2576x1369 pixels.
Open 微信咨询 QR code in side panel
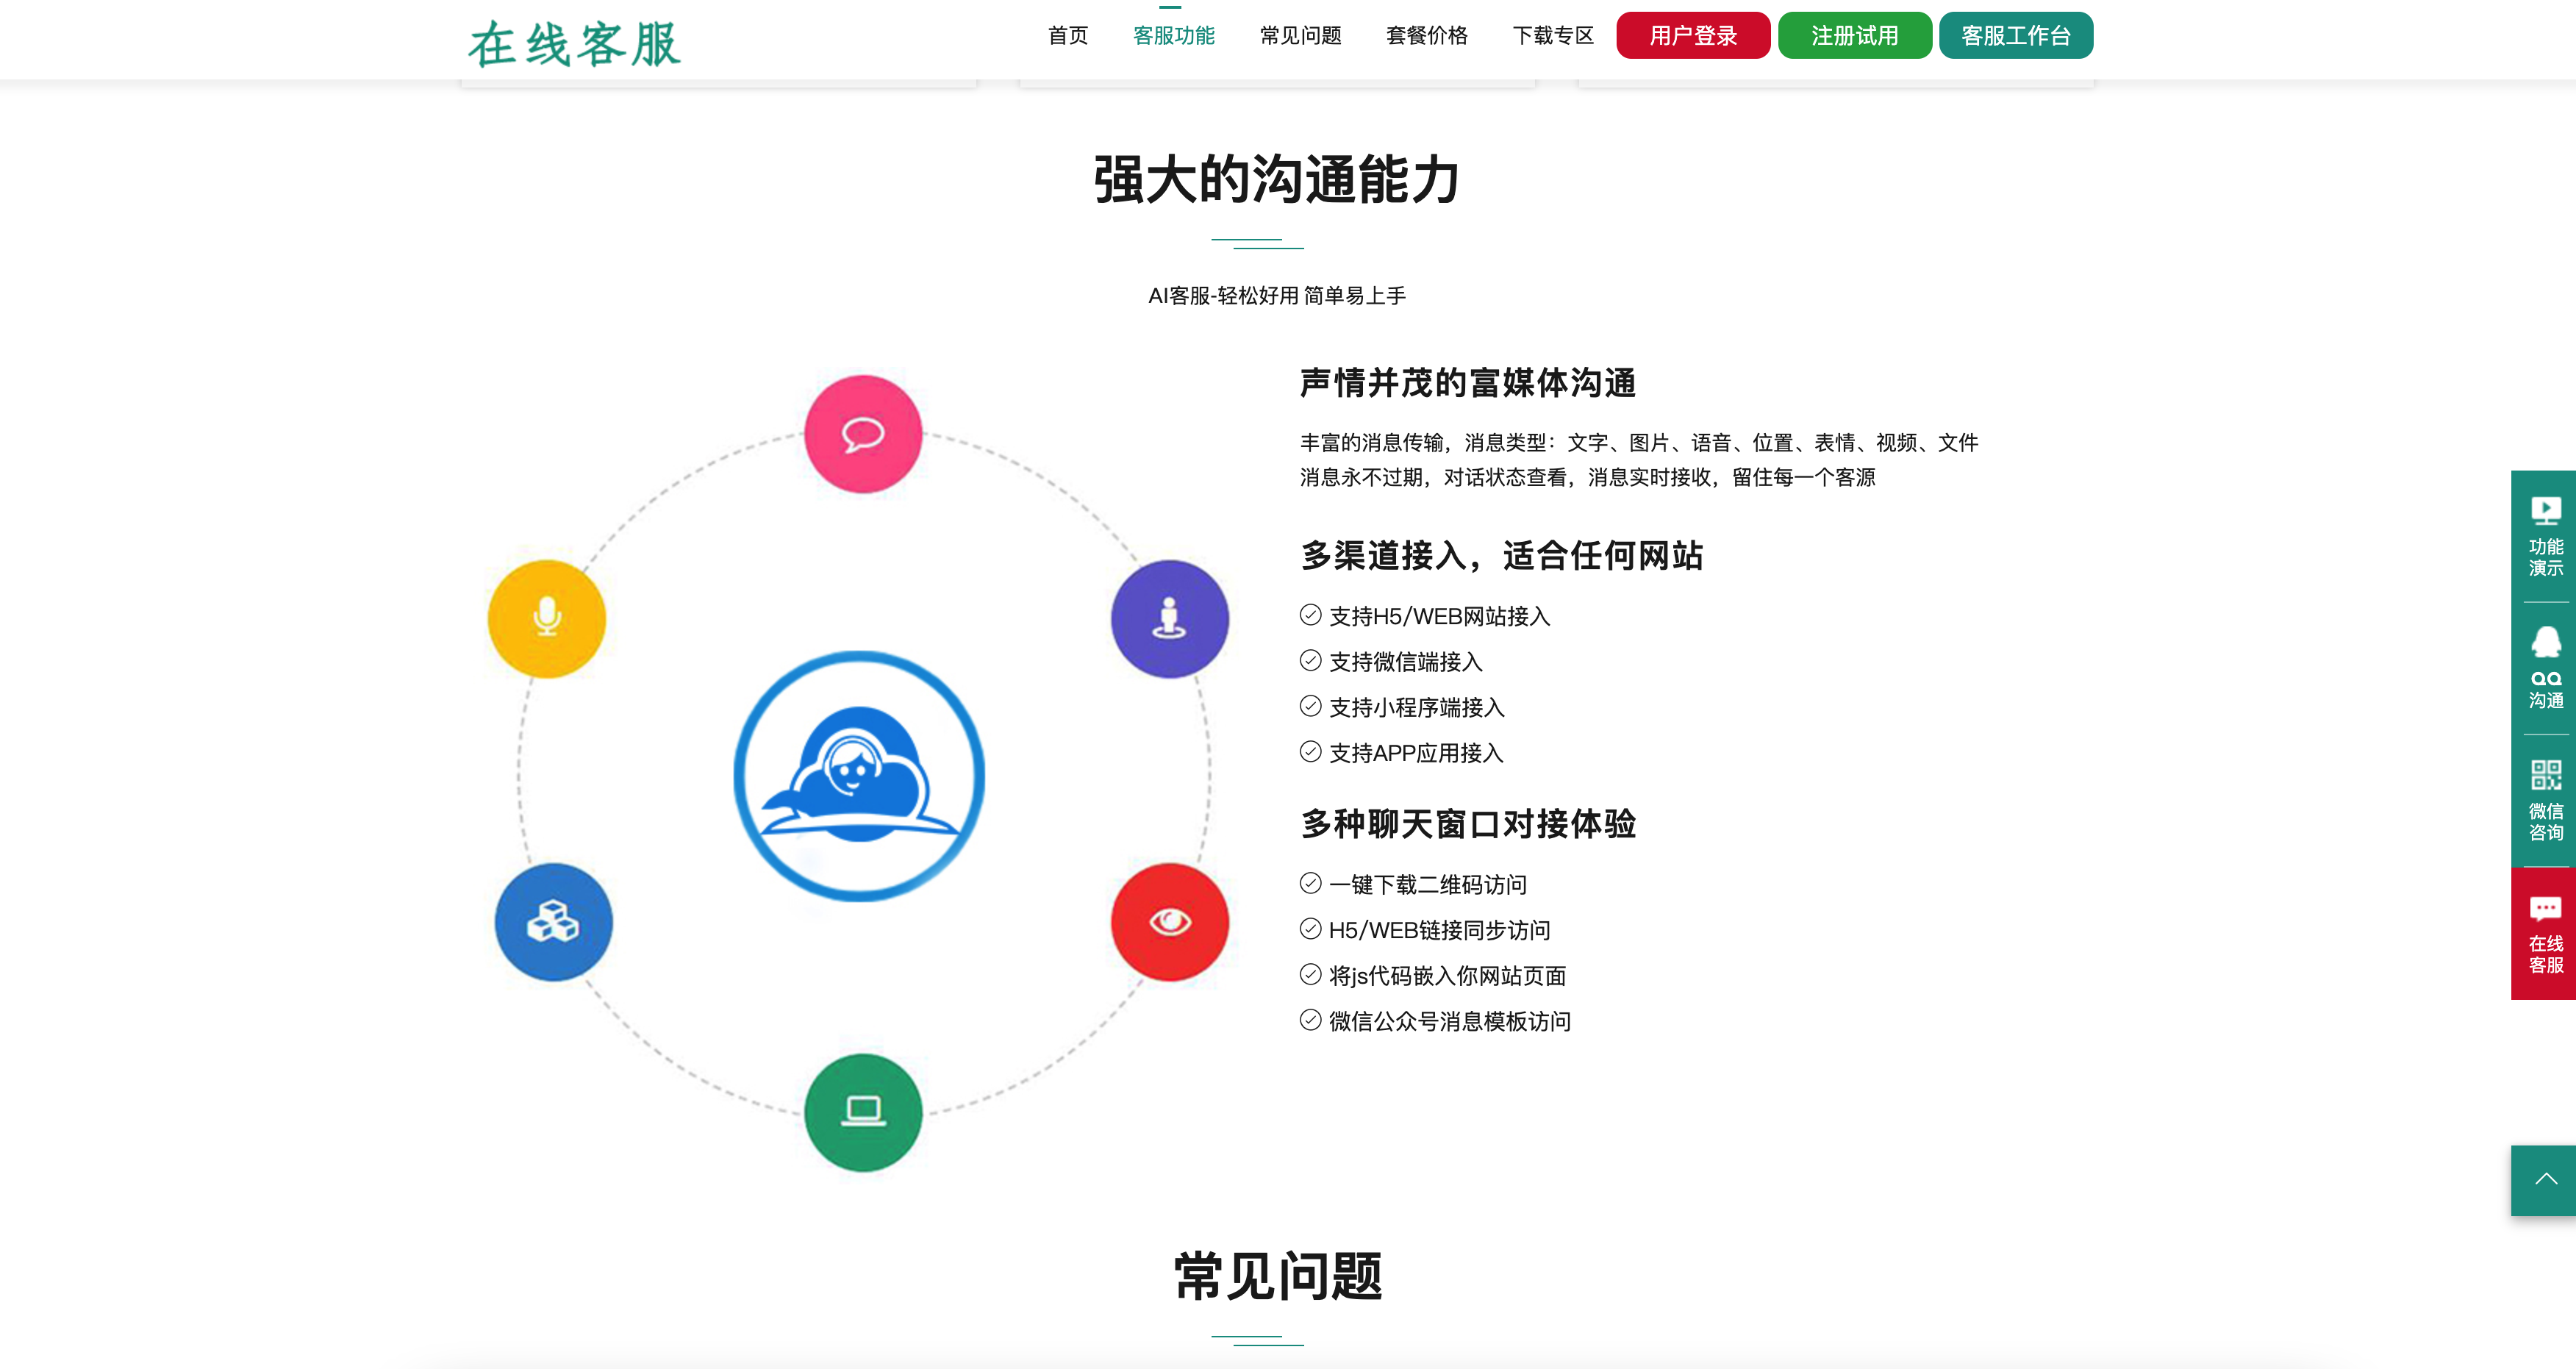2545,800
